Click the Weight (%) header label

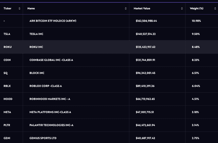pos(197,8)
